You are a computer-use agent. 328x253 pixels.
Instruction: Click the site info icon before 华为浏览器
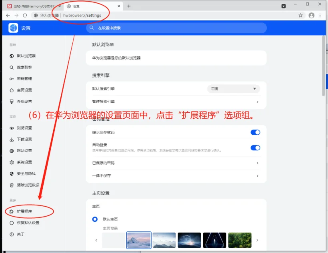click(x=36, y=15)
